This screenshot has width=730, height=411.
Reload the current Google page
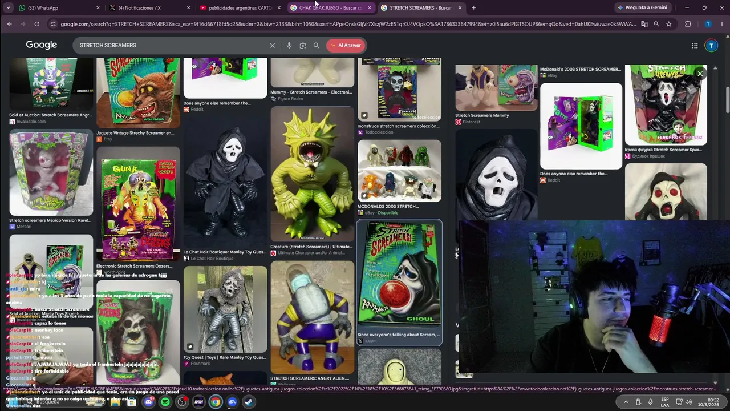[x=36, y=24]
